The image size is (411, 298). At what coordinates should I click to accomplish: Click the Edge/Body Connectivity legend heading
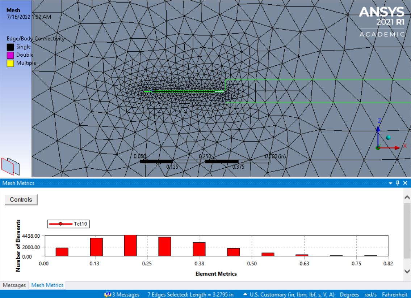click(35, 39)
